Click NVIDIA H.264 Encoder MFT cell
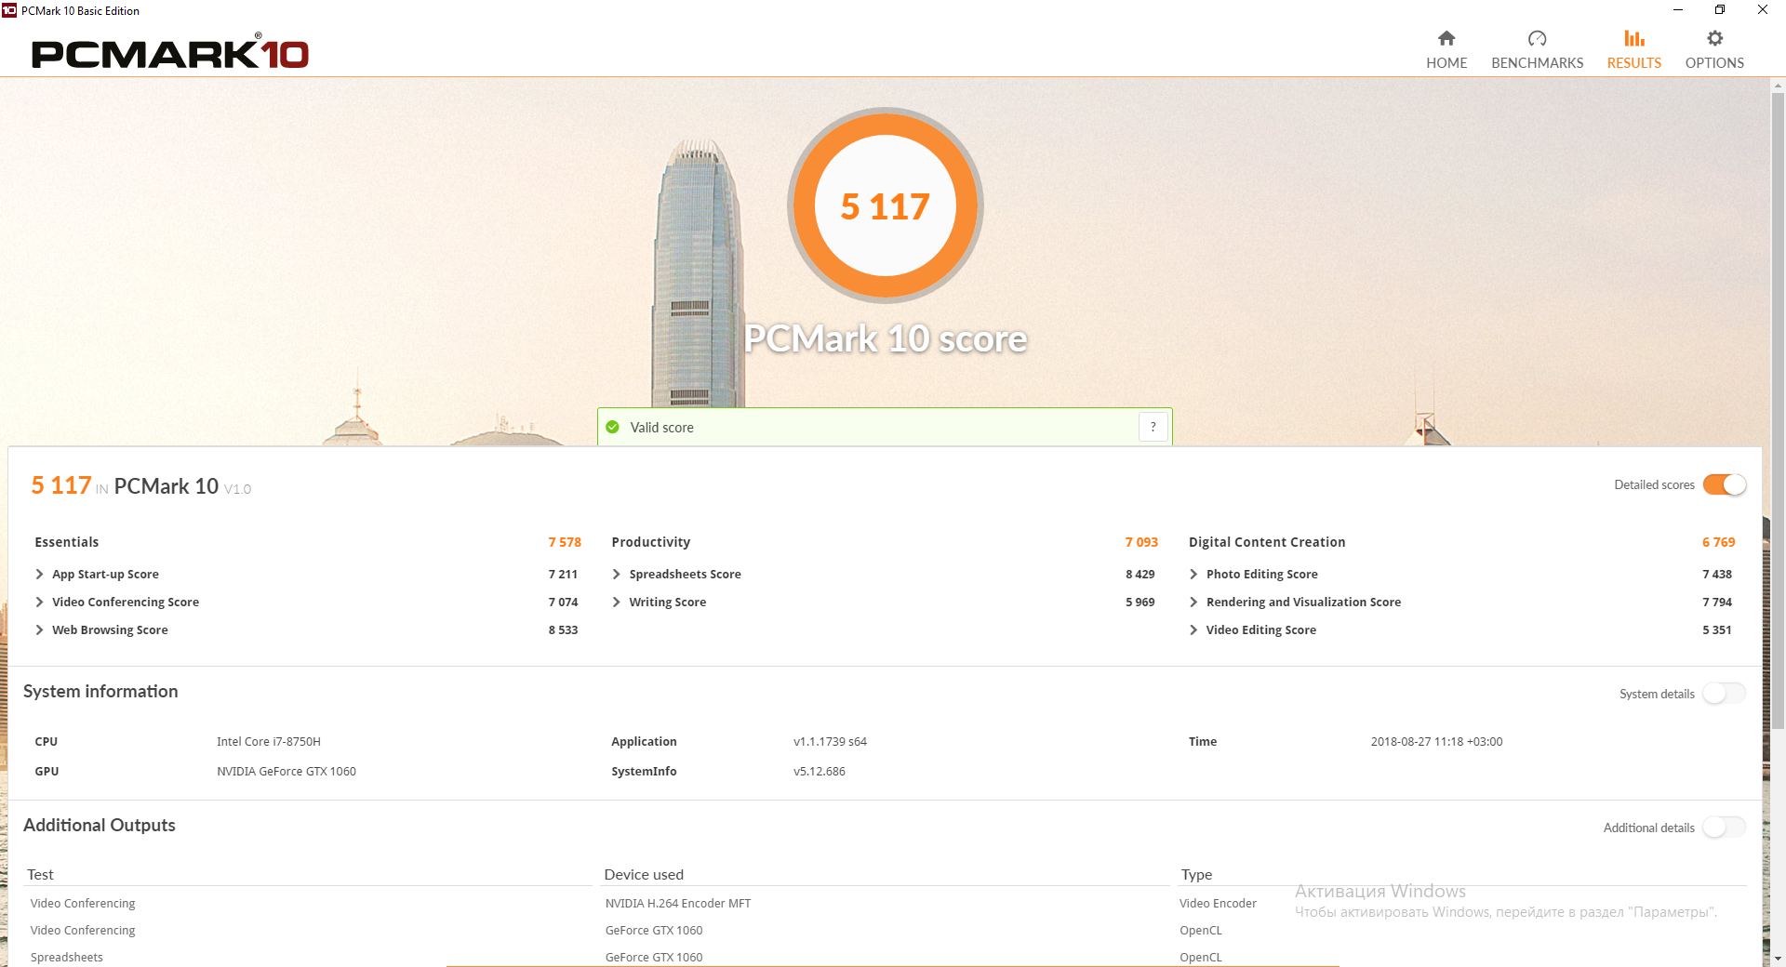This screenshot has height=967, width=1786. point(678,904)
